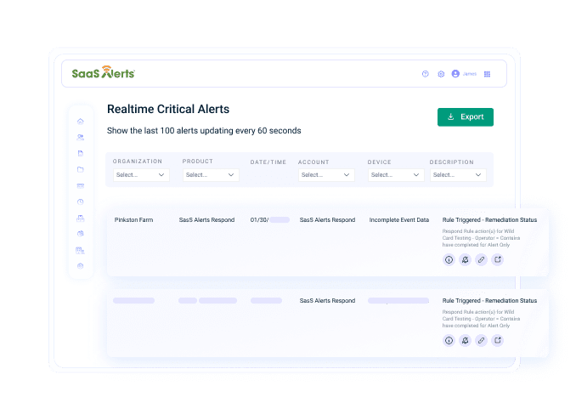Click SaaS Alerts Respond product in Pinkston row
This screenshot has height=420, width=576.
point(206,220)
